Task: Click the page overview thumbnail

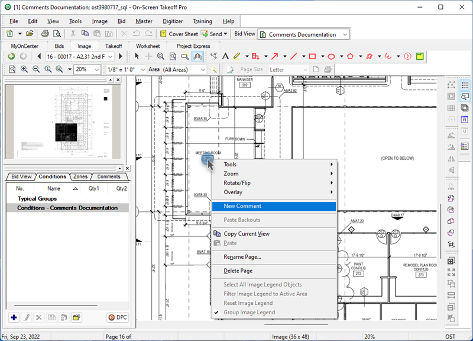Action: [63, 122]
